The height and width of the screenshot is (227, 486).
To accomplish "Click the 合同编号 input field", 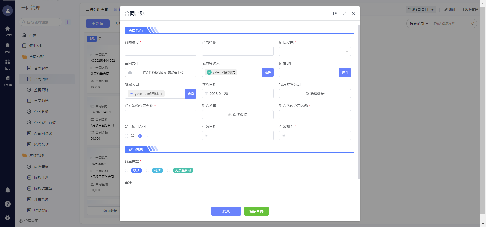I will [160, 51].
